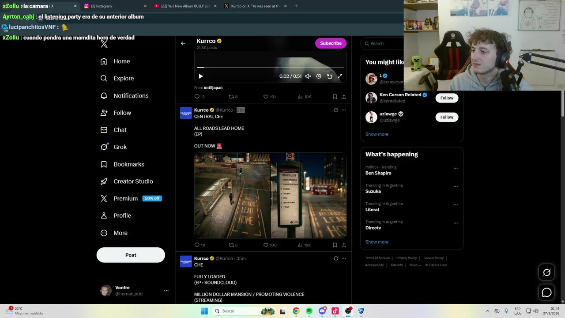Screen dimensions: 565x318
Task: Expand the More menu in sidebar
Action: (x=114, y=233)
